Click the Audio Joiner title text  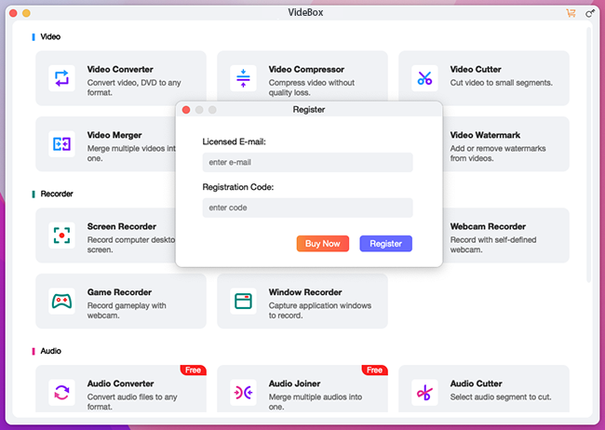point(294,383)
